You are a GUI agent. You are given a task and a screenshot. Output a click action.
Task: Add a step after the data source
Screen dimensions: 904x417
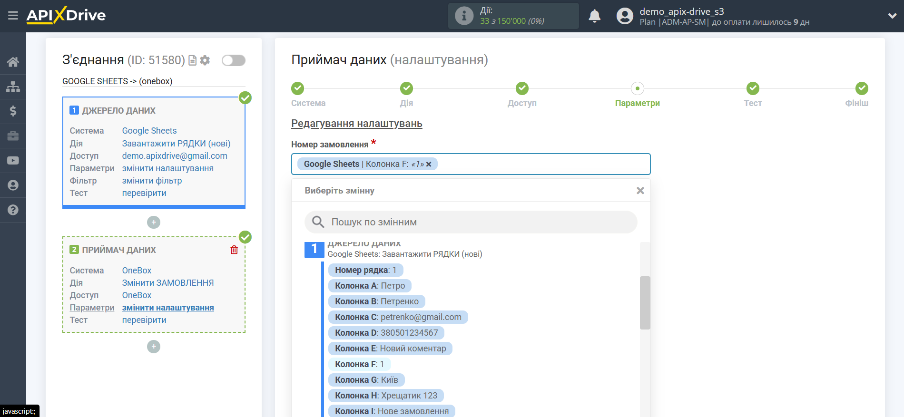tap(154, 222)
